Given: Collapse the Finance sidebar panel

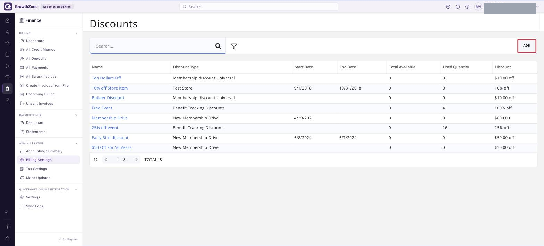Looking at the screenshot, I should (x=68, y=239).
